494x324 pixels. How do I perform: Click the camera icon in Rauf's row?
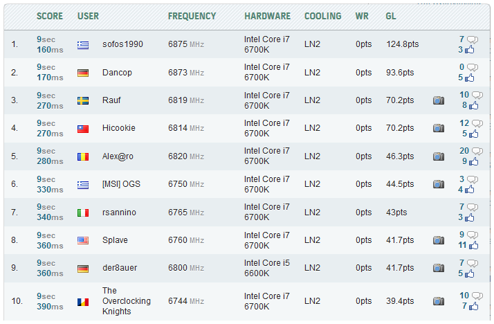click(x=438, y=100)
